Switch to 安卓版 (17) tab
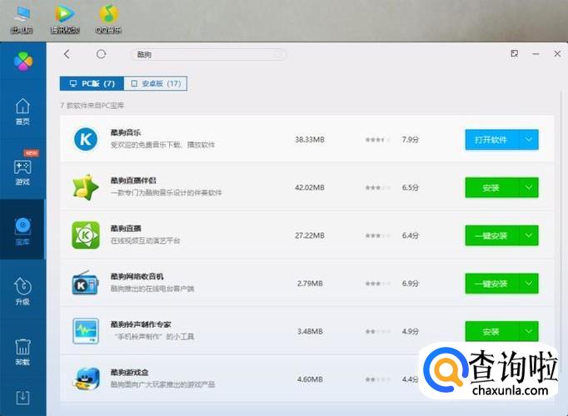568x416 pixels. 156,83
